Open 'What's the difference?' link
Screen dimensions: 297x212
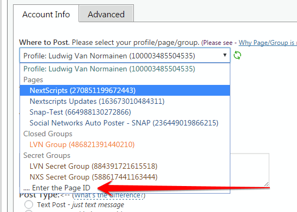tap(109, 195)
